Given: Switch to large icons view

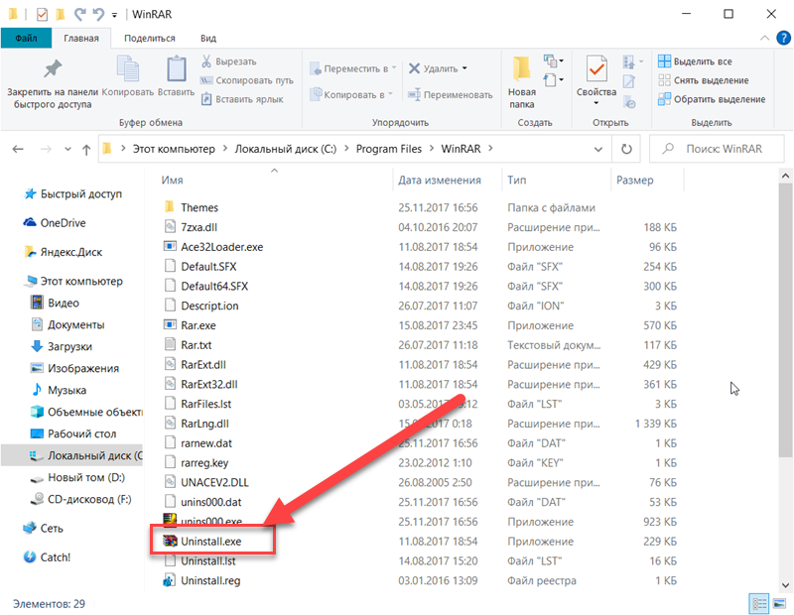Looking at the screenshot, I should 780,603.
